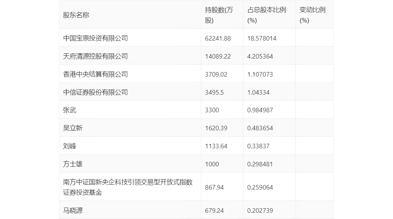Select the percentage 1.04334
Viewport: 393px width, 219px height.
tap(258, 93)
